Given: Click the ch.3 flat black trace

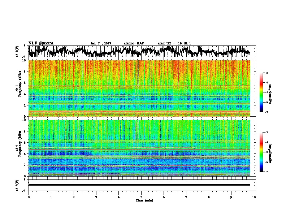Looking at the screenshot, I should [139, 185].
